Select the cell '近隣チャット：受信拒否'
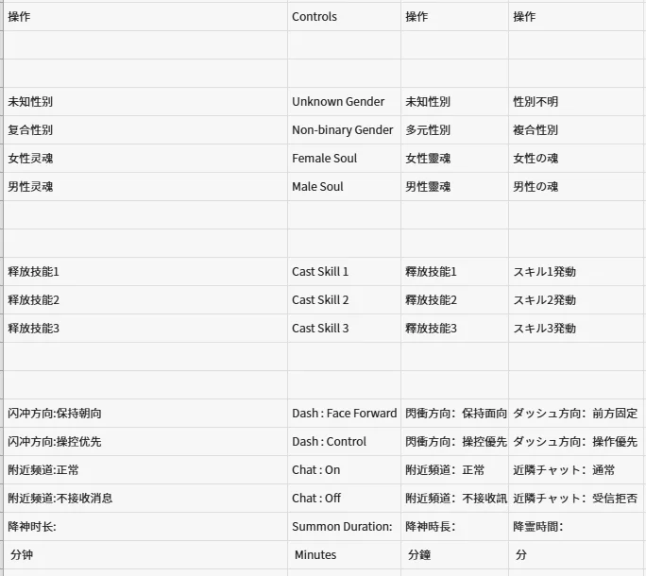The height and width of the screenshot is (576, 646). point(577,499)
